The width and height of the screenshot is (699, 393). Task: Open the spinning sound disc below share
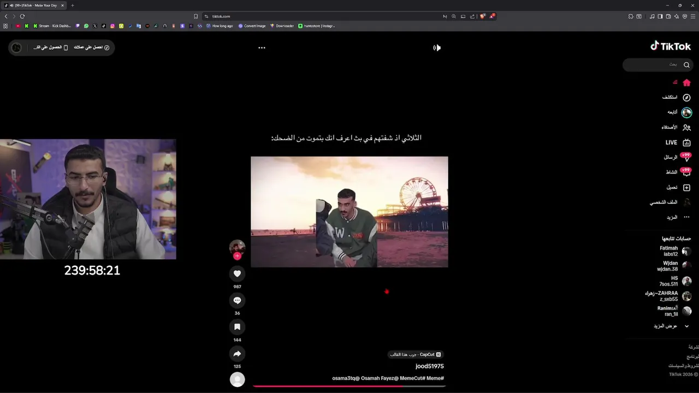click(x=237, y=379)
